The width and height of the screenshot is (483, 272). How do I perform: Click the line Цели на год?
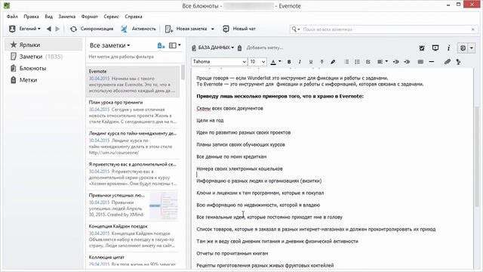[210, 121]
